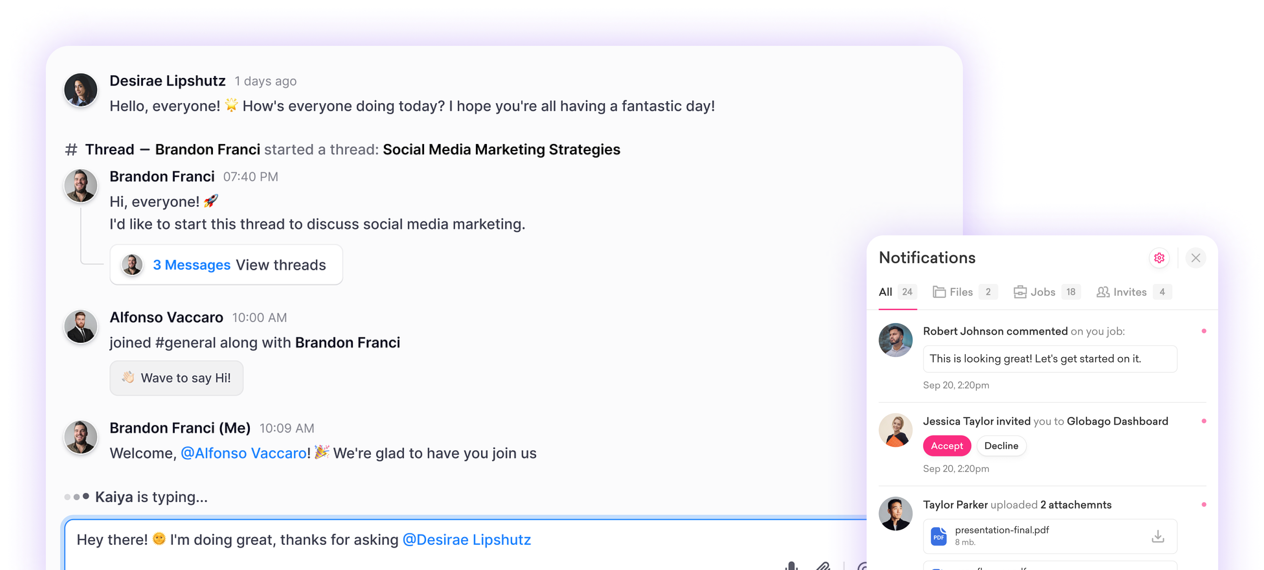
Task: Download presentation-final.pdf
Action: pyautogui.click(x=1157, y=536)
